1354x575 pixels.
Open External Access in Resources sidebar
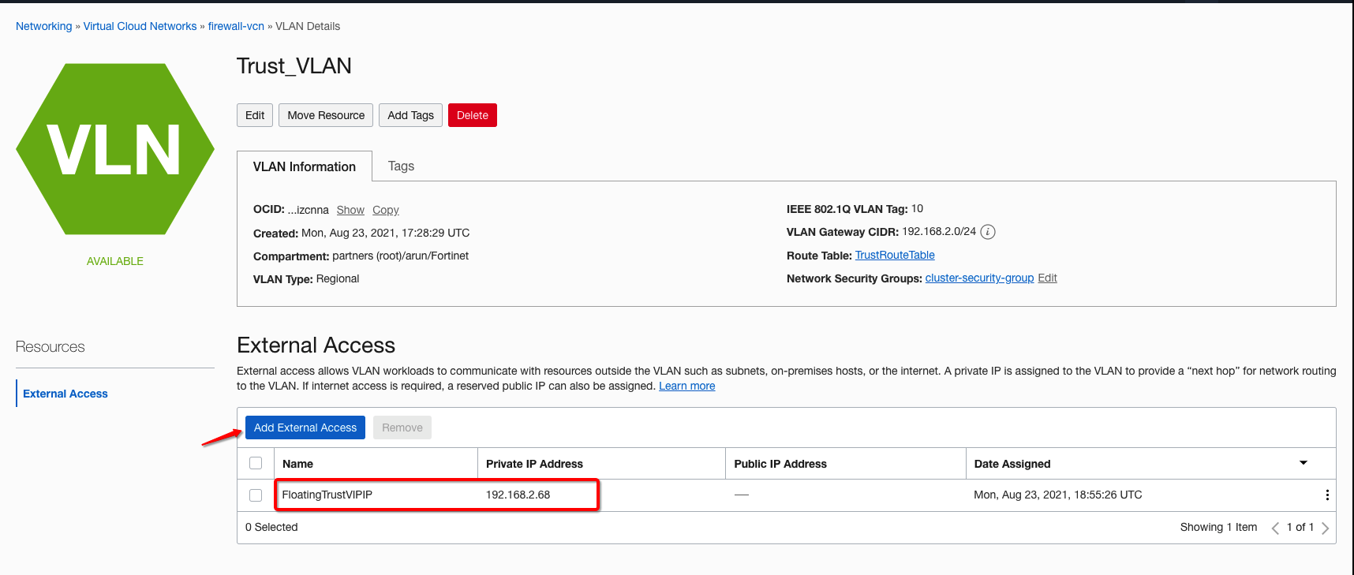[x=65, y=394]
